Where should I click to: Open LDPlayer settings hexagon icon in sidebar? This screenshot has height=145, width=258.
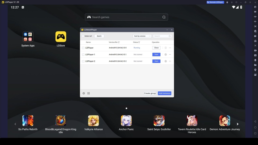[255, 7]
